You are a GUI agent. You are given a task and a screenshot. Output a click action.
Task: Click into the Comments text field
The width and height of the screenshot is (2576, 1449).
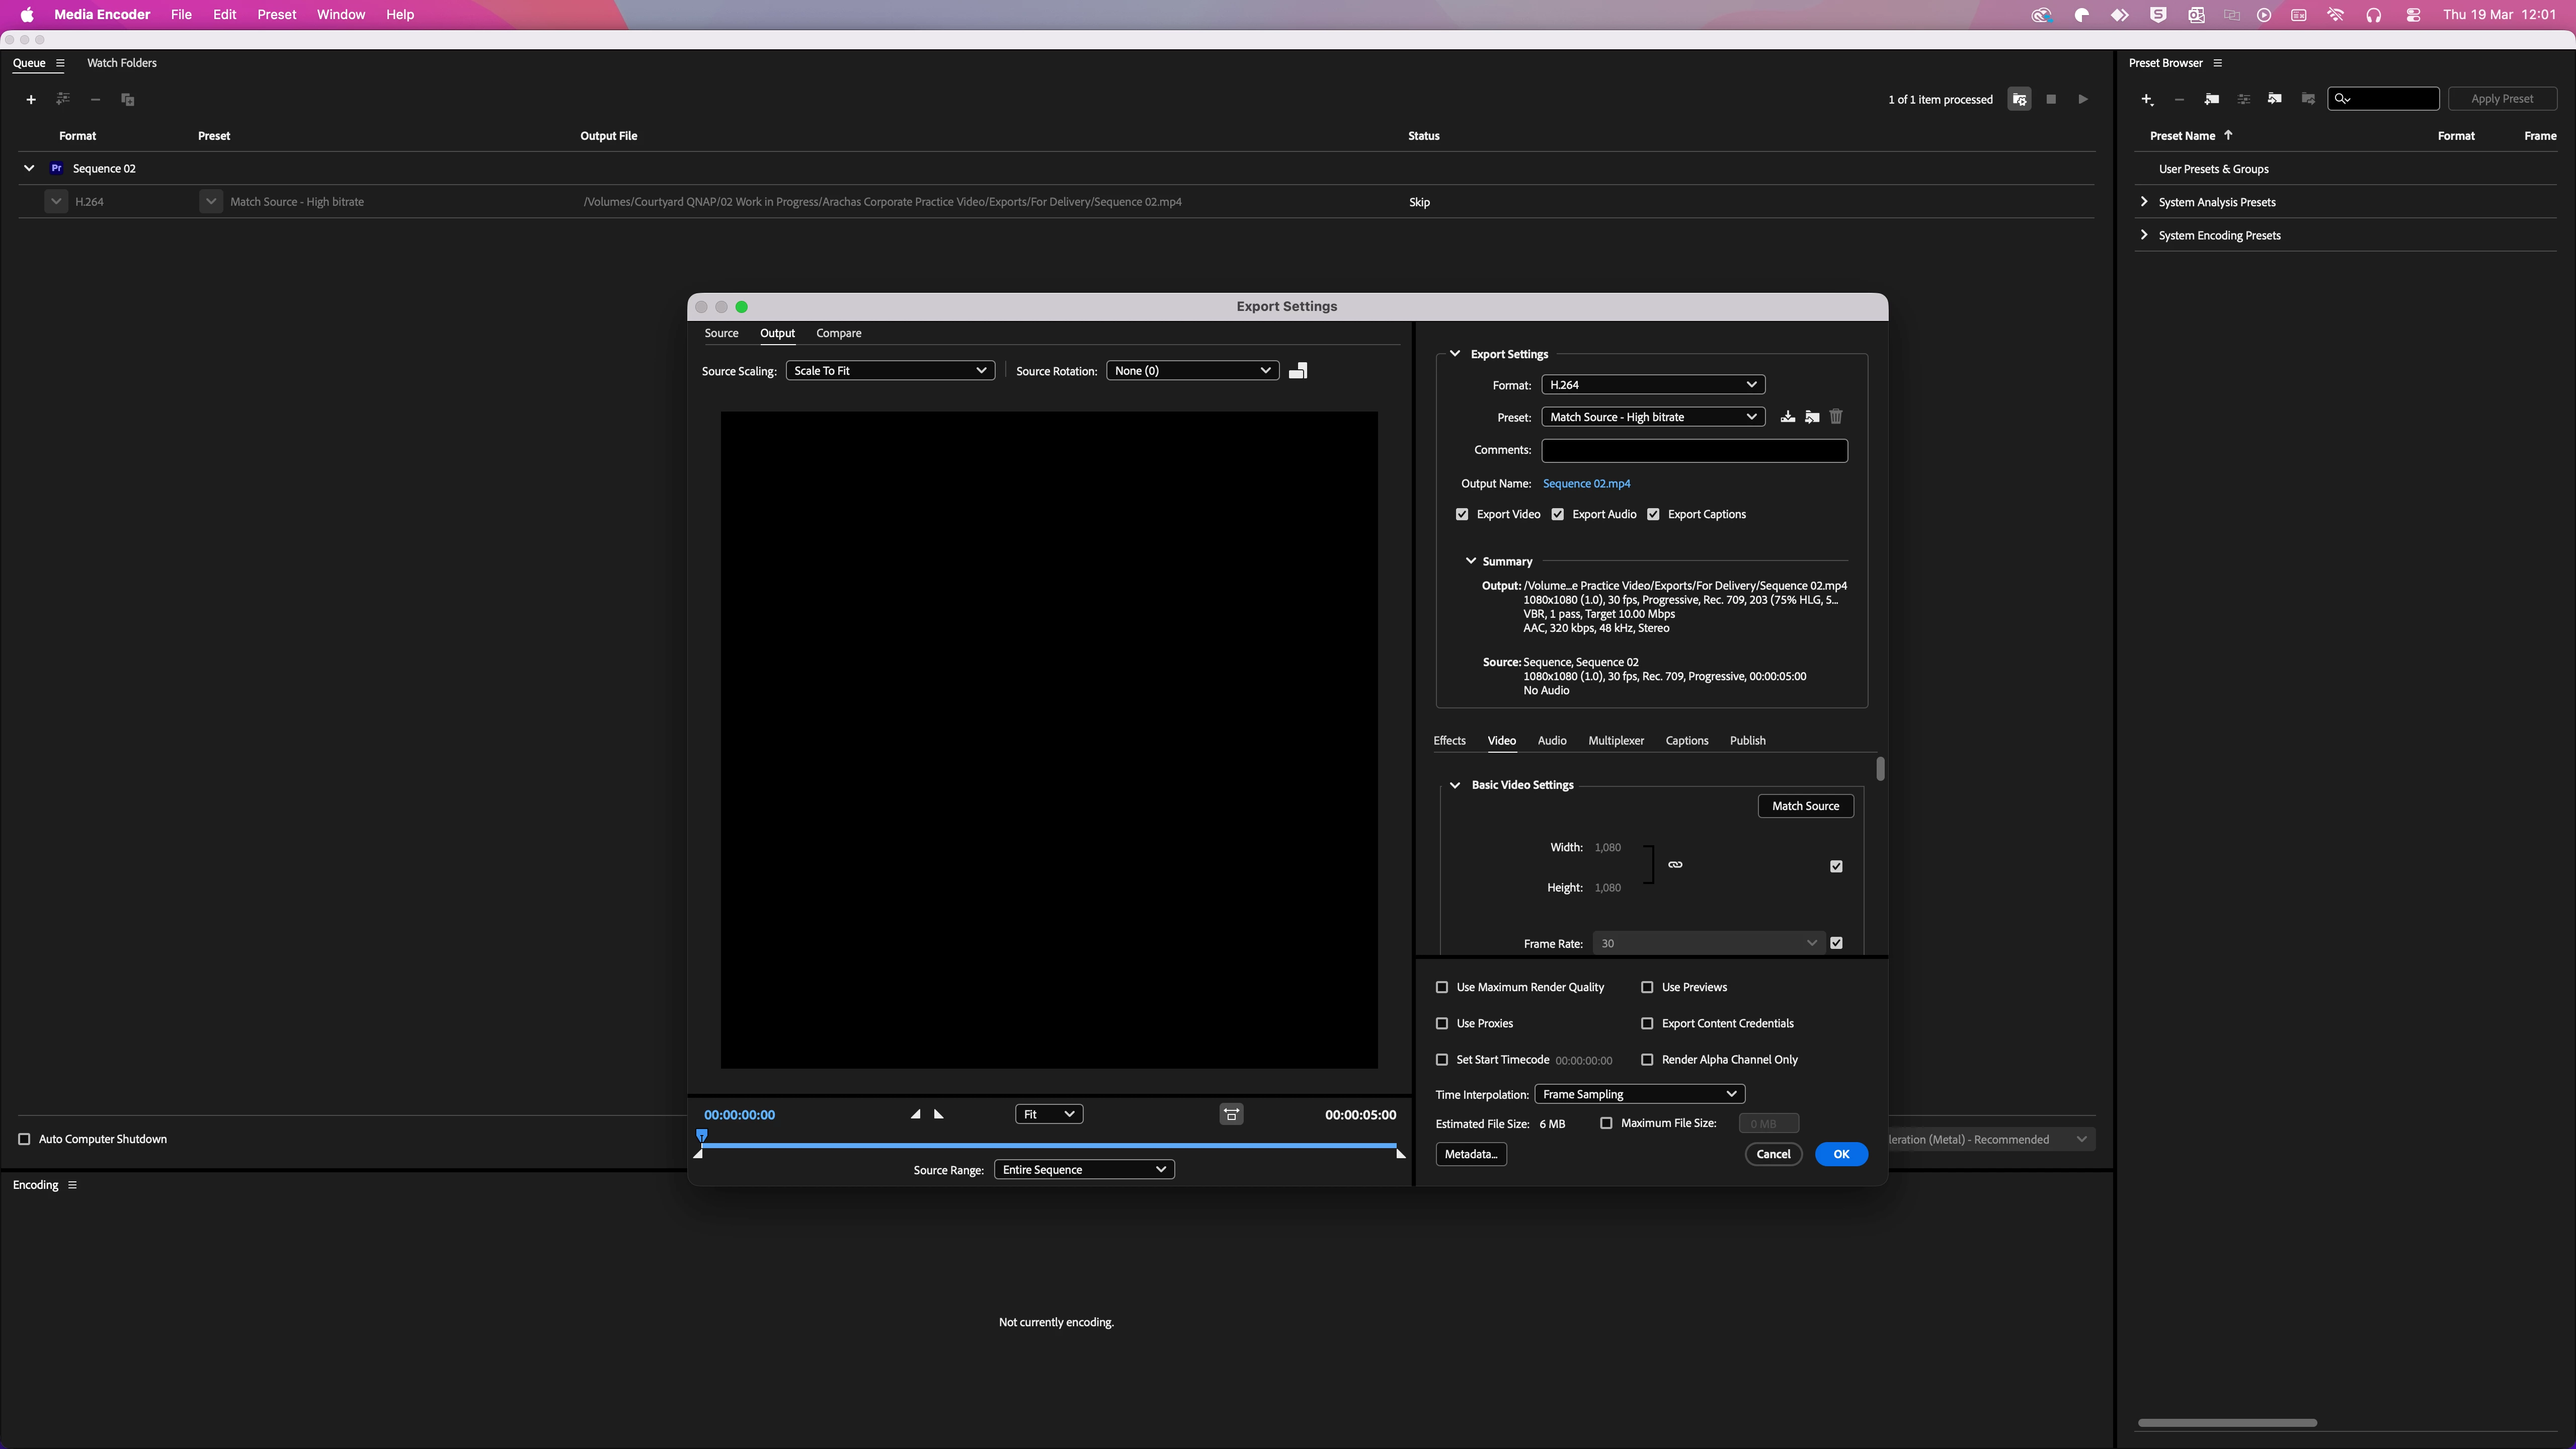(x=1694, y=451)
